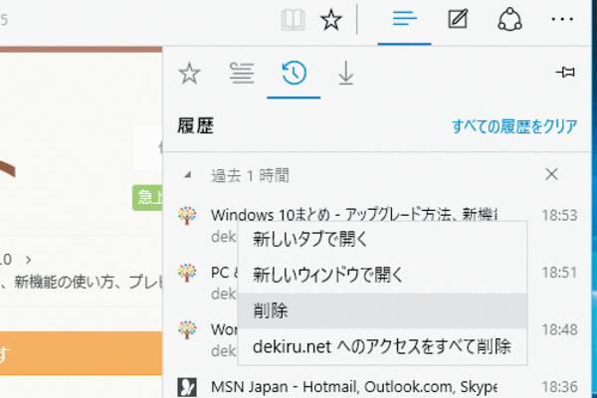Open Make a Web Note tool

click(x=458, y=19)
